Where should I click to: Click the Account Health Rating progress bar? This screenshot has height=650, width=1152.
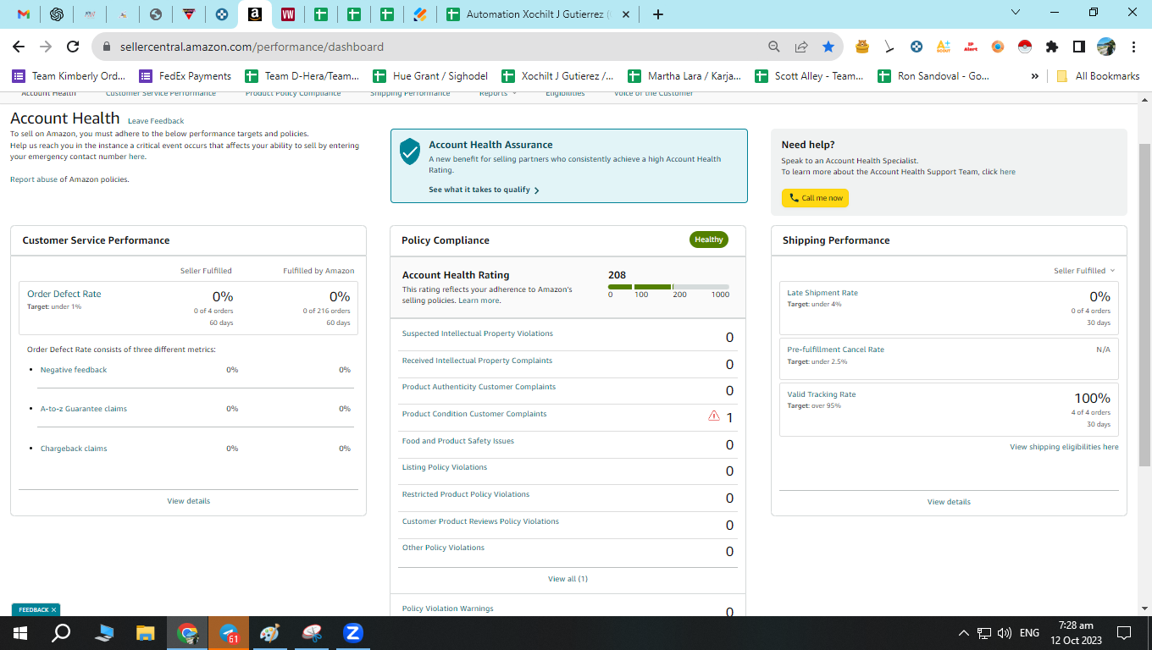tap(668, 287)
